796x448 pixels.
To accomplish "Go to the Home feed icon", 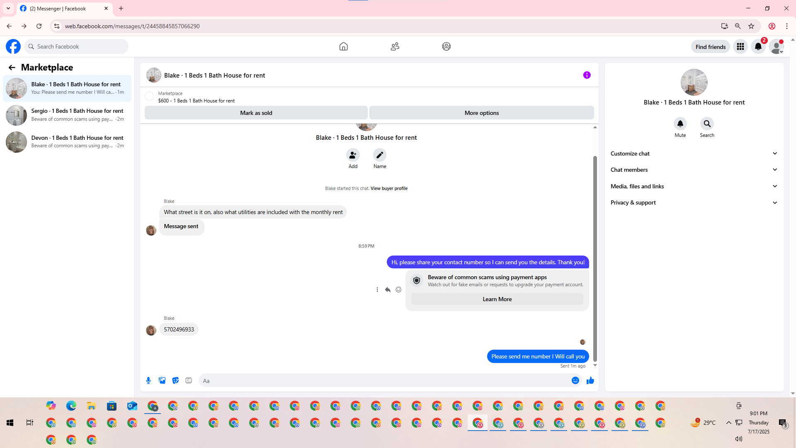I will (x=344, y=46).
